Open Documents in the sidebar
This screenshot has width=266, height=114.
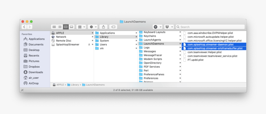point(33,44)
